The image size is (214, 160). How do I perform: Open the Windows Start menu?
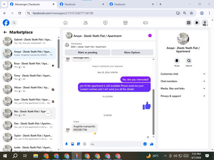(x=5, y=156)
